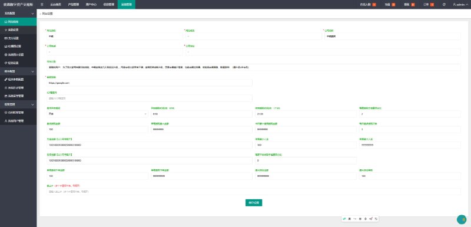Open the 开启 status dropdown
The height and width of the screenshot is (227, 471).
click(97, 114)
